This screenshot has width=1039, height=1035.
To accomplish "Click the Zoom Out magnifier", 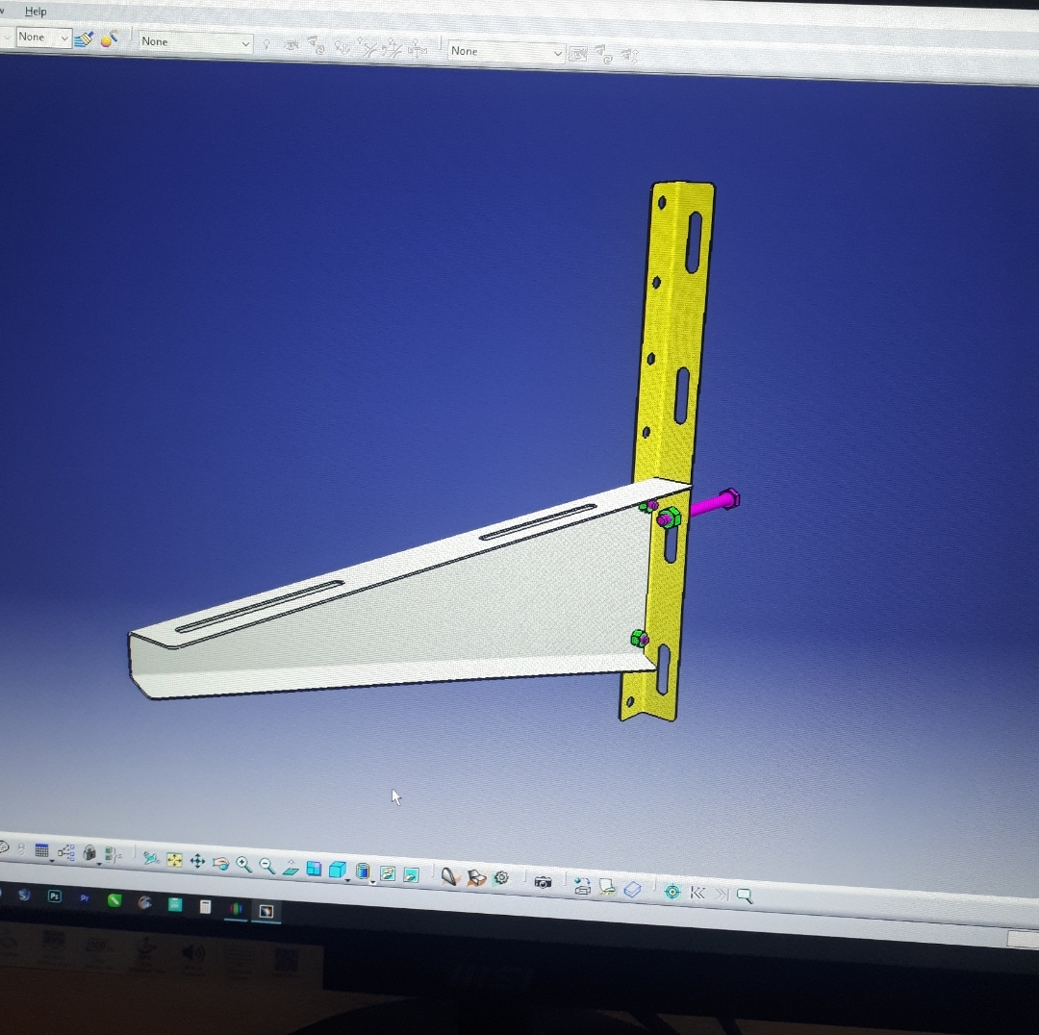I will [x=267, y=866].
